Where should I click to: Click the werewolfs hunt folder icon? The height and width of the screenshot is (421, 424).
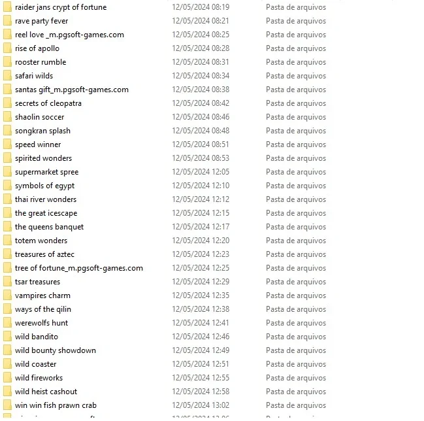pos(7,323)
